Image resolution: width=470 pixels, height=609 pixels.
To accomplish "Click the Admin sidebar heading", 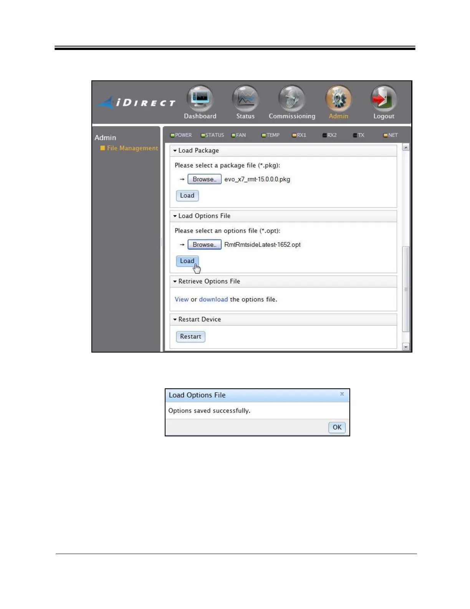I will point(105,138).
